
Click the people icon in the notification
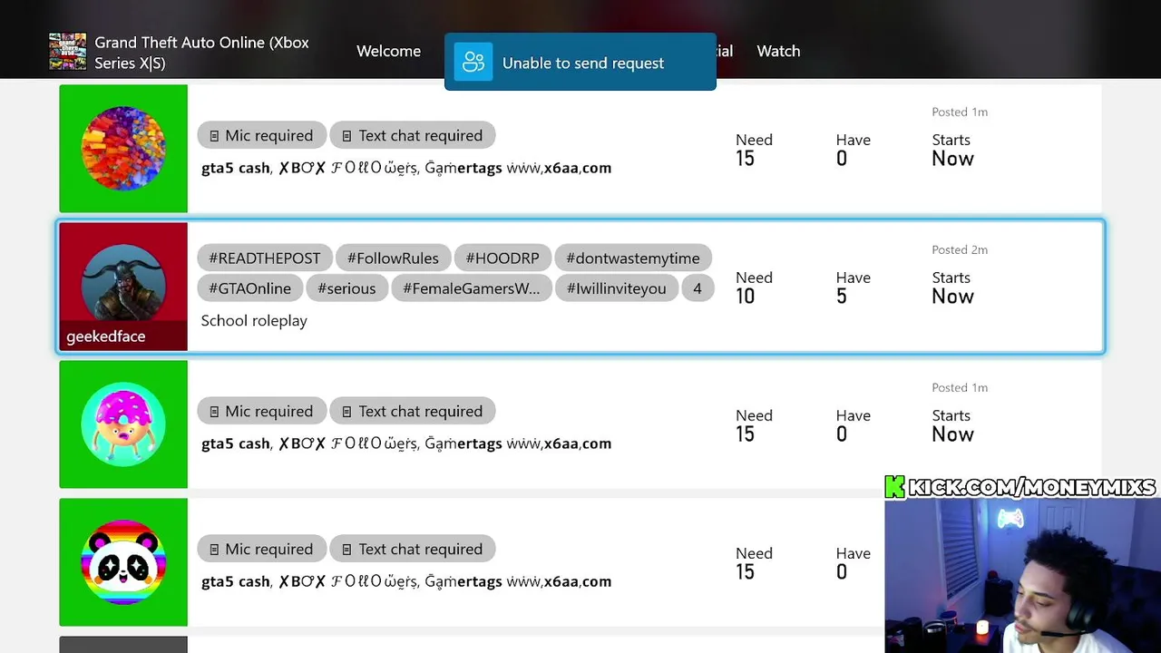[473, 62]
